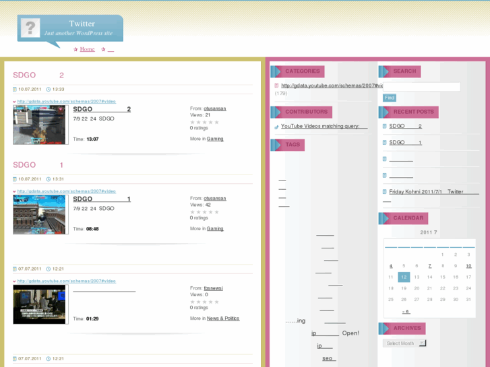490x367 pixels.
Task: Open Gaming category in SDGO 2 post
Action: click(215, 139)
